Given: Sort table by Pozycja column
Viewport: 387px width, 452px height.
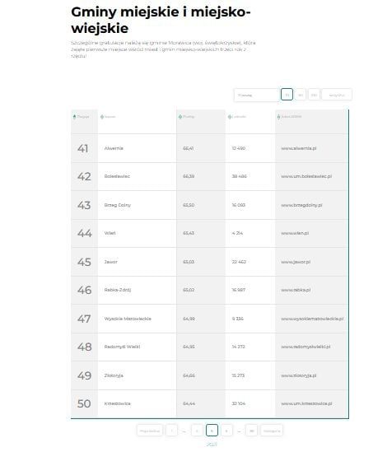Looking at the screenshot, I should (x=82, y=117).
